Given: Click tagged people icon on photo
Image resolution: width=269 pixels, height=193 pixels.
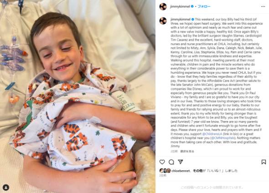Looking at the screenshot, I should coord(6,187).
